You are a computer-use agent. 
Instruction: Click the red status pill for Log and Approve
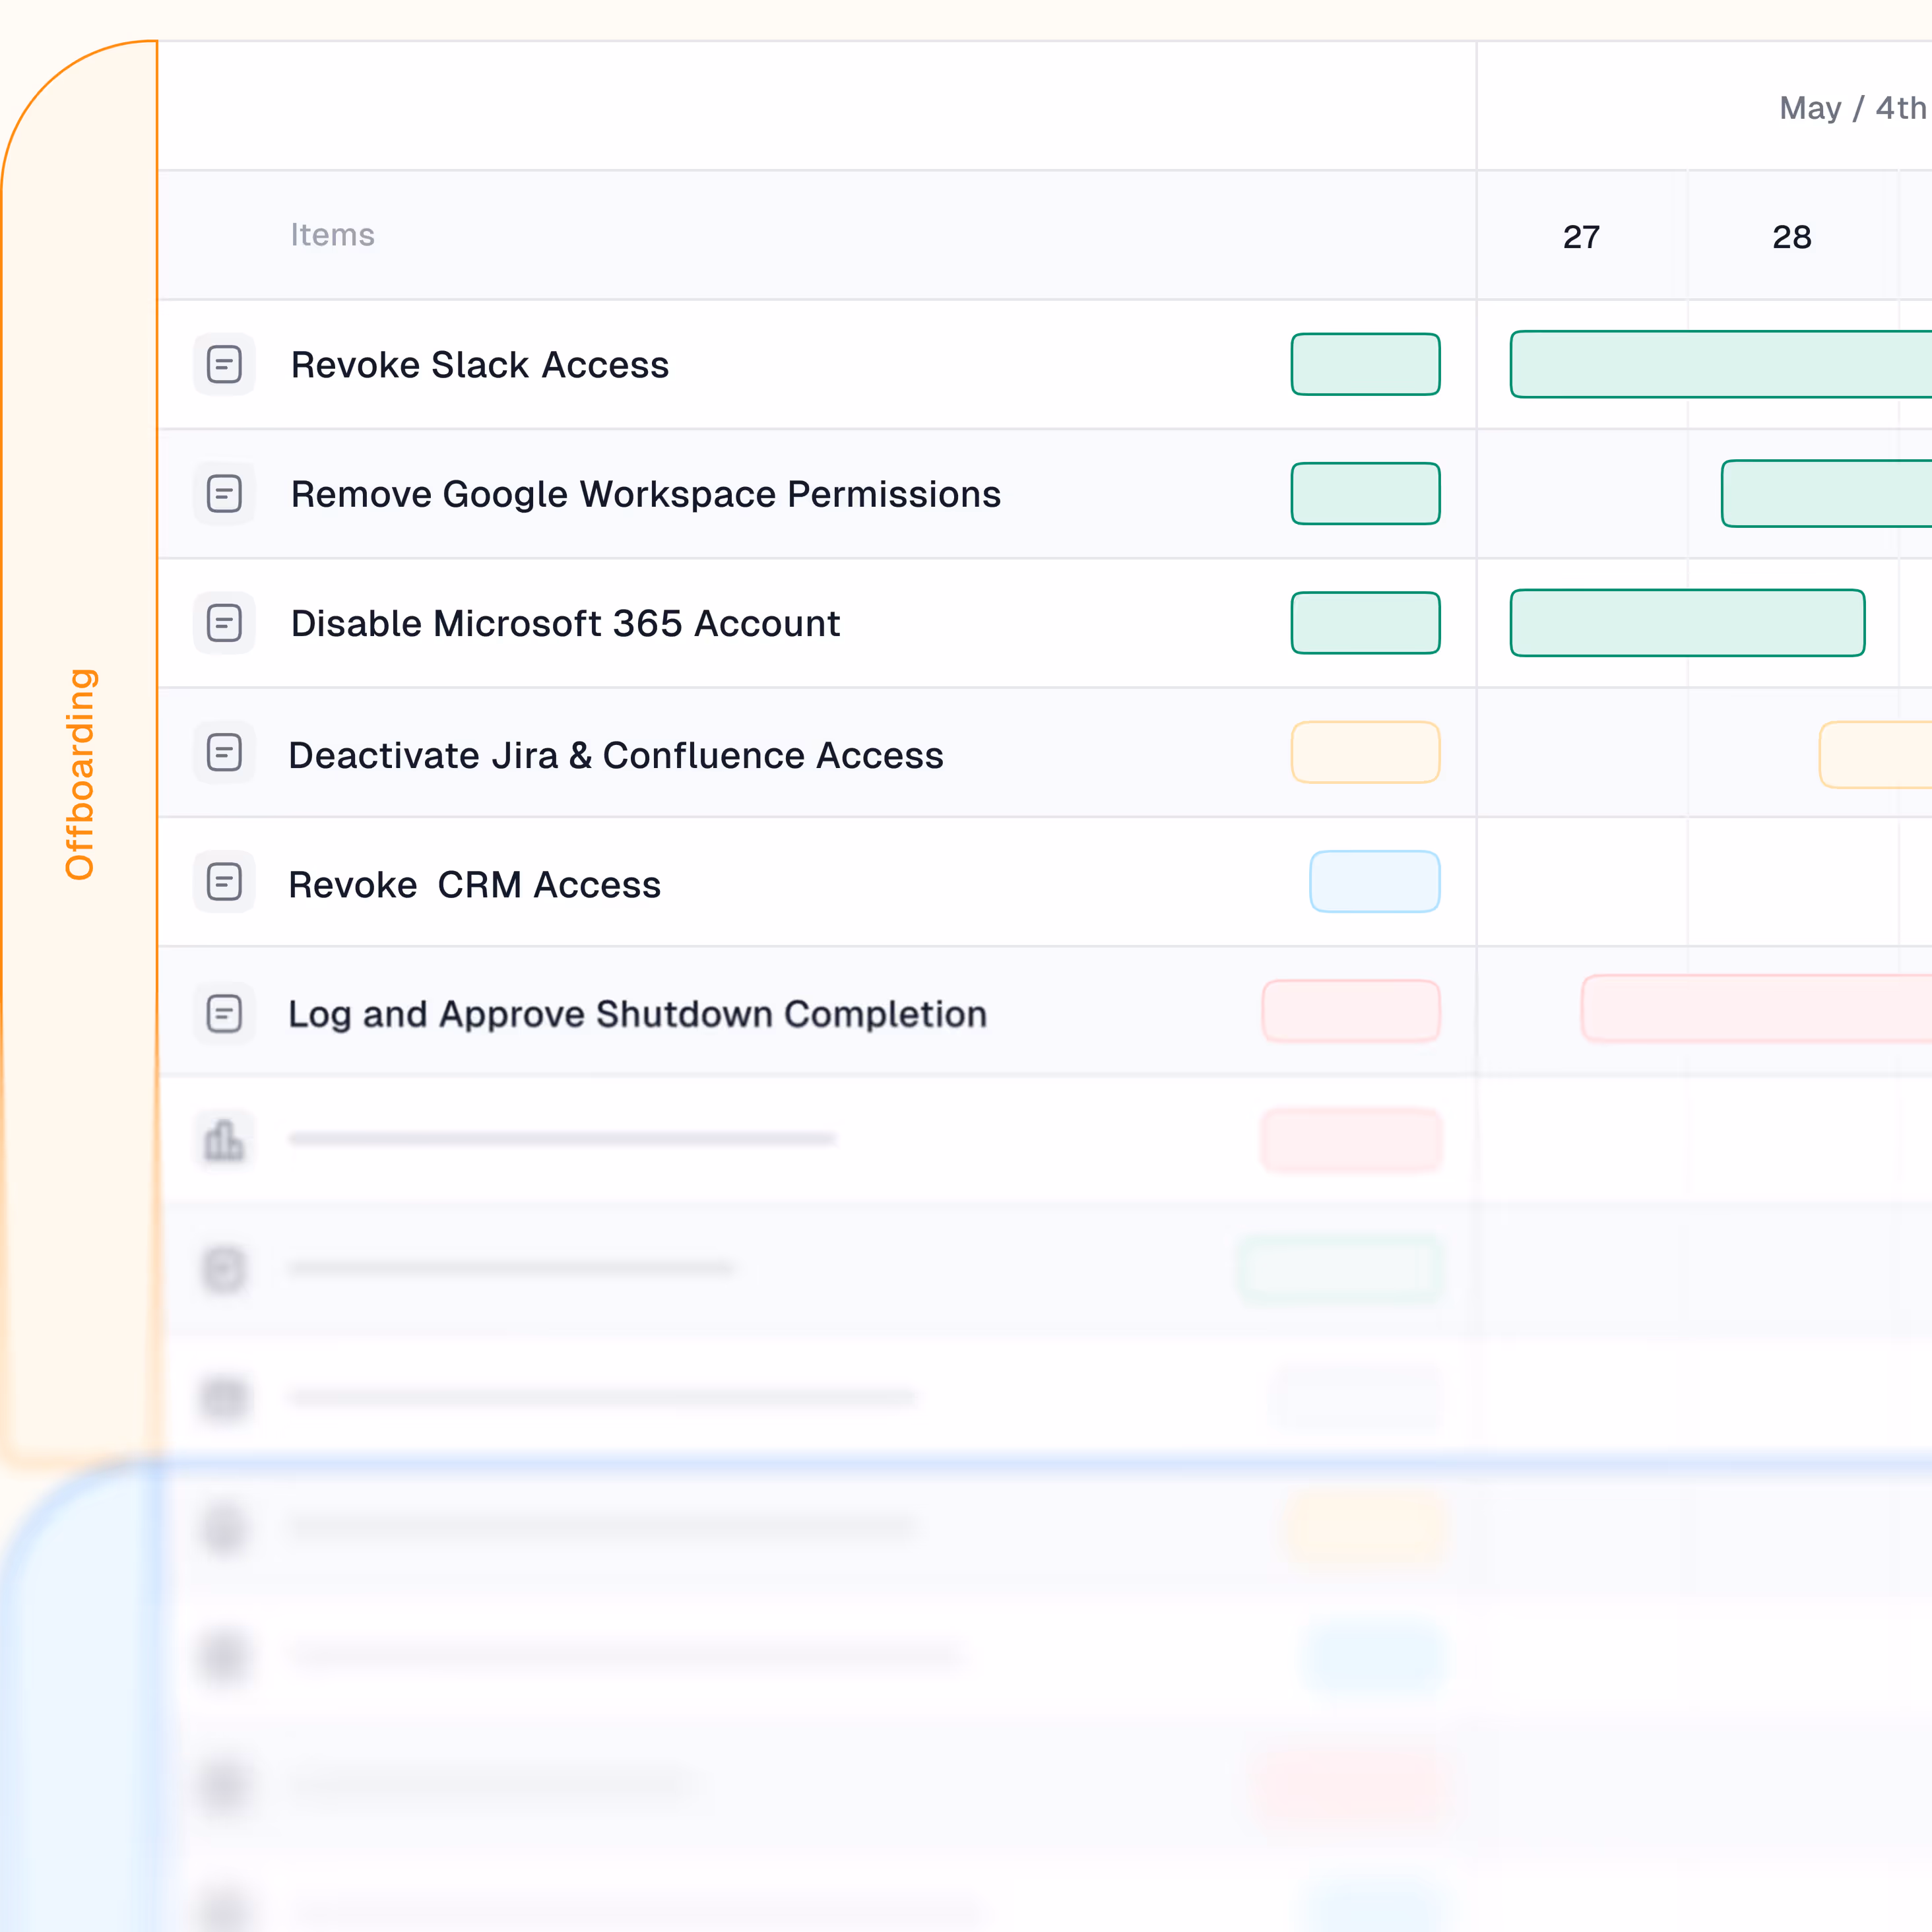[1350, 1011]
